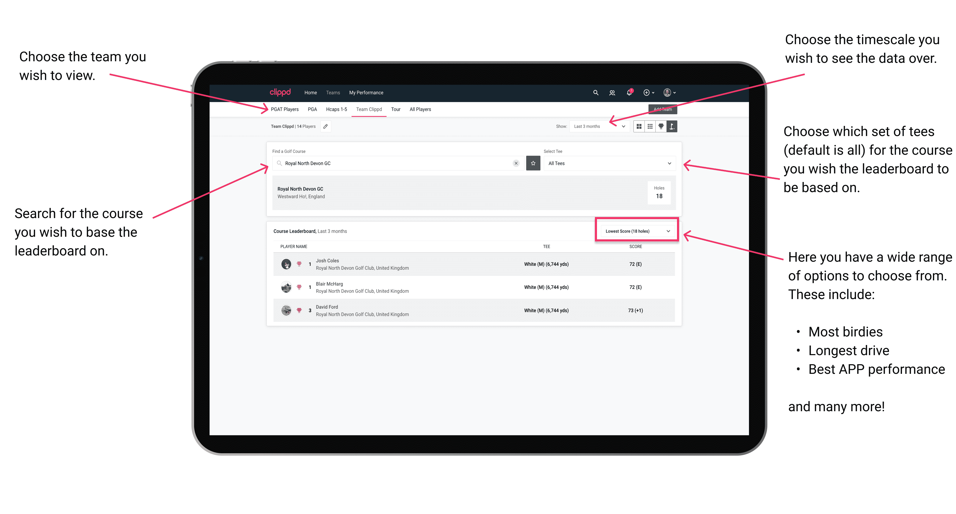Click the star/favorite icon for Royal North Devon GC

point(534,163)
